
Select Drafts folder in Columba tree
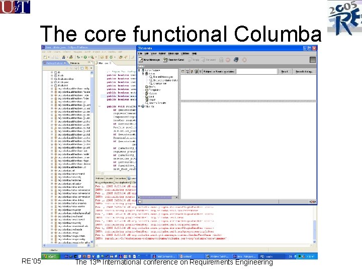point(150,87)
